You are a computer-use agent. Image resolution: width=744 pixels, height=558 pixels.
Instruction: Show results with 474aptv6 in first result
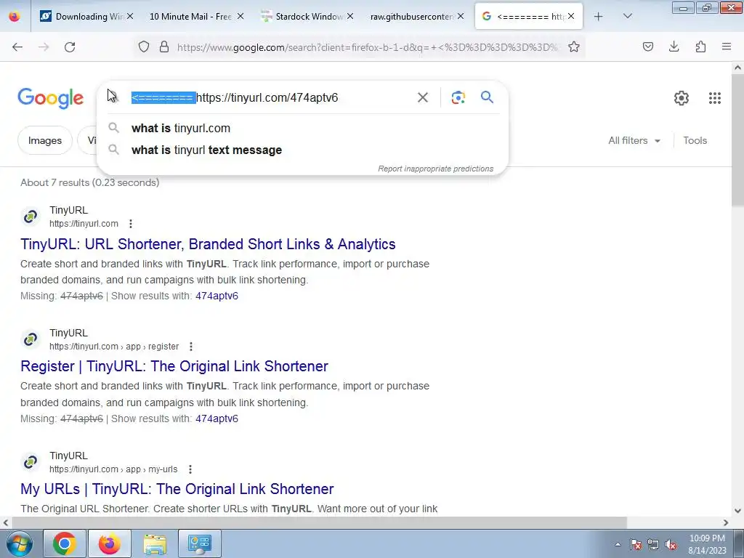(217, 296)
